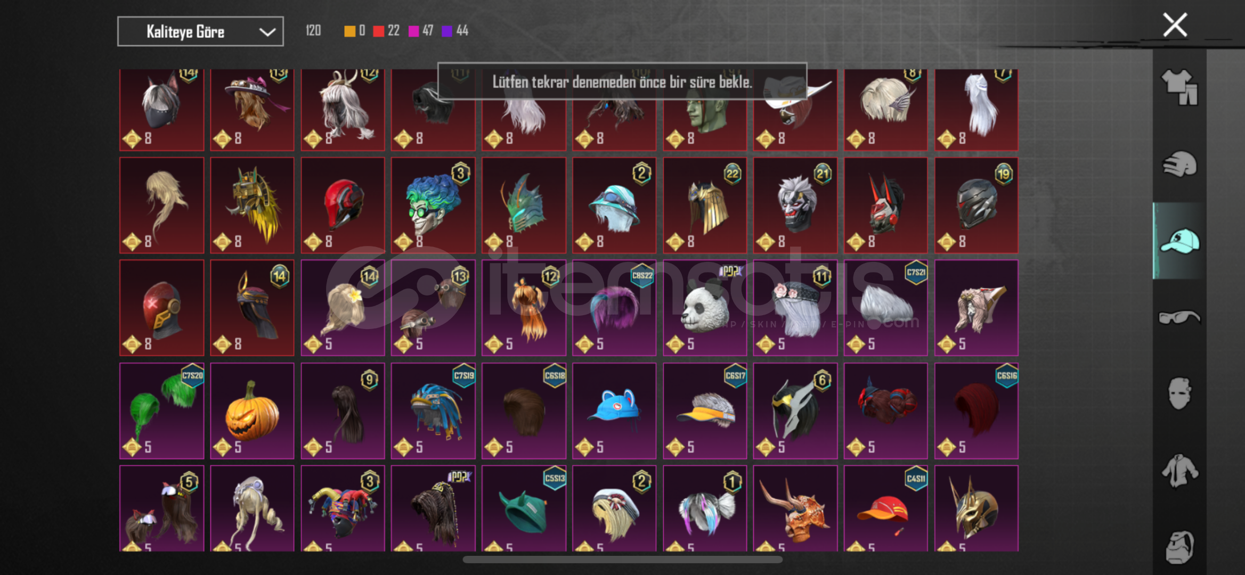Filter by the purple quality count 44
1245x575 pixels.
pos(455,31)
